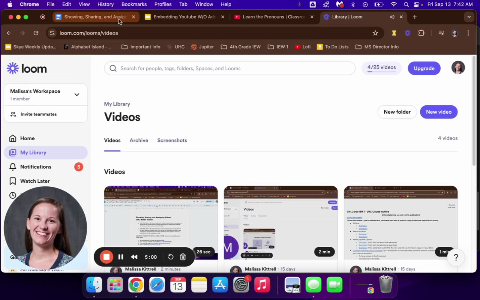
Task: Open Watch Later bookmark item
Action: coord(46,181)
